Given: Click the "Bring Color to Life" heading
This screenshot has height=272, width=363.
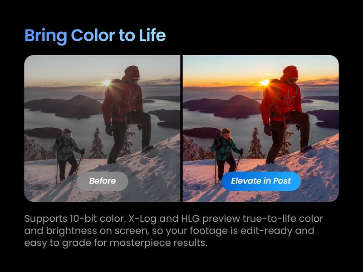Looking at the screenshot, I should point(95,35).
